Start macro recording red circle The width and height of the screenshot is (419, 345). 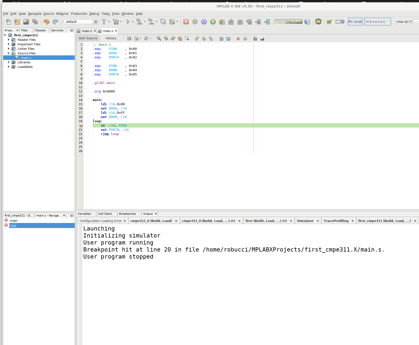(238, 39)
